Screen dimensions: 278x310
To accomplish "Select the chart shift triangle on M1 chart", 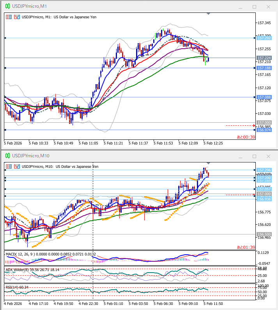I will pos(209,14).
